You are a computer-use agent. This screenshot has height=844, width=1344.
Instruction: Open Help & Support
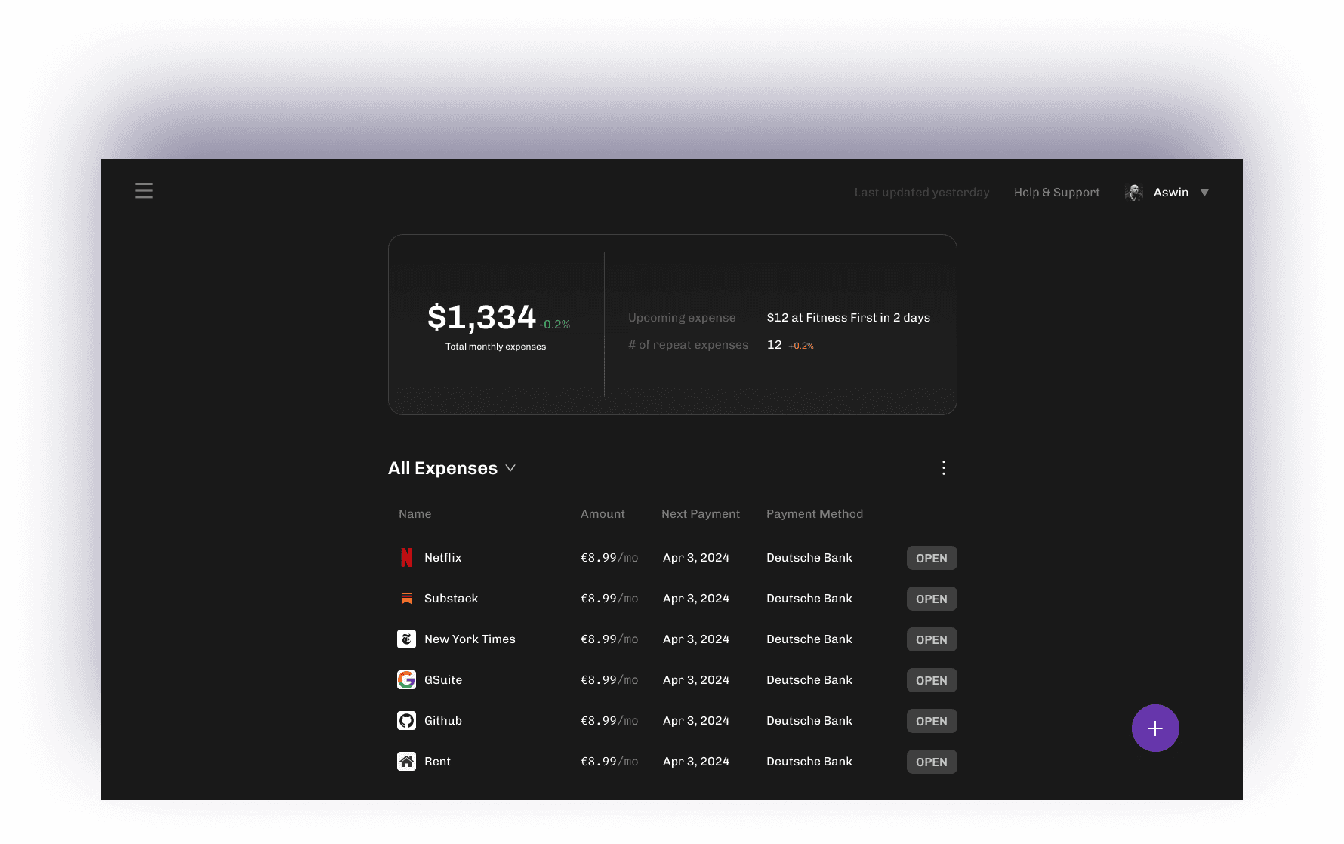1056,192
